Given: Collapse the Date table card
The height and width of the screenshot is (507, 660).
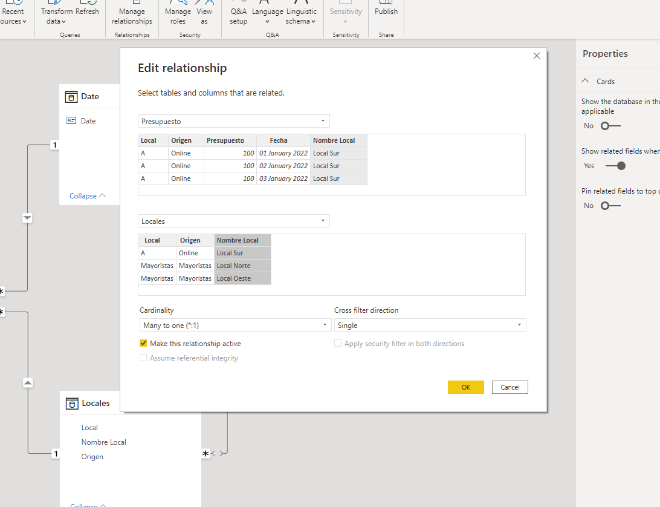Looking at the screenshot, I should click(x=88, y=196).
